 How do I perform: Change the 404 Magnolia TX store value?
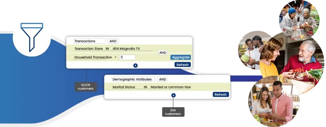tap(126, 49)
